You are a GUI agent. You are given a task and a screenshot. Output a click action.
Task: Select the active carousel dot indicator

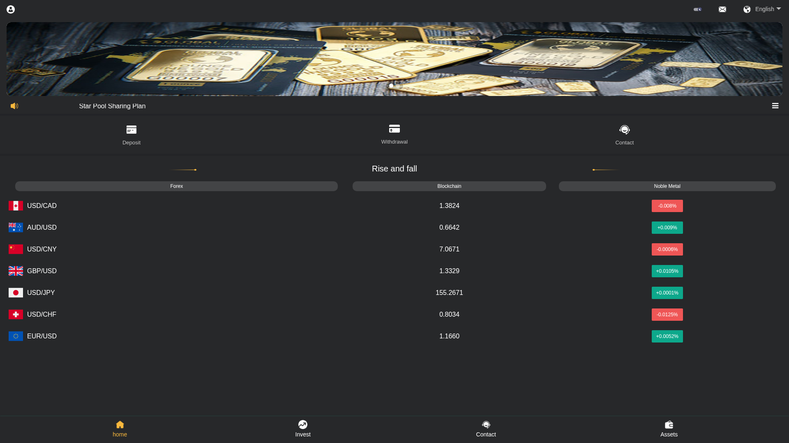point(391,86)
